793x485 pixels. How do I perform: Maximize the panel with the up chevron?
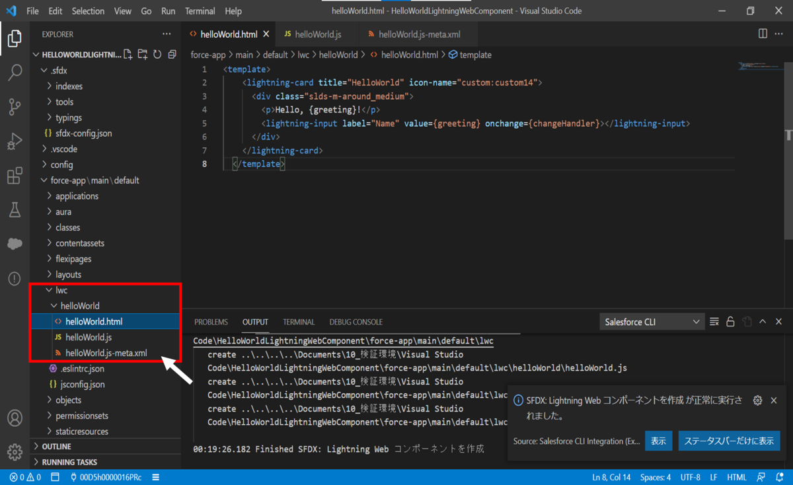point(763,322)
